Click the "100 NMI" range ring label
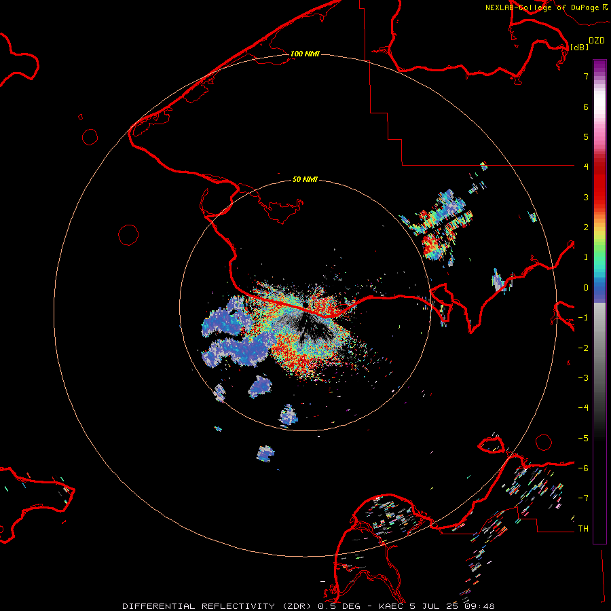 pyautogui.click(x=305, y=54)
